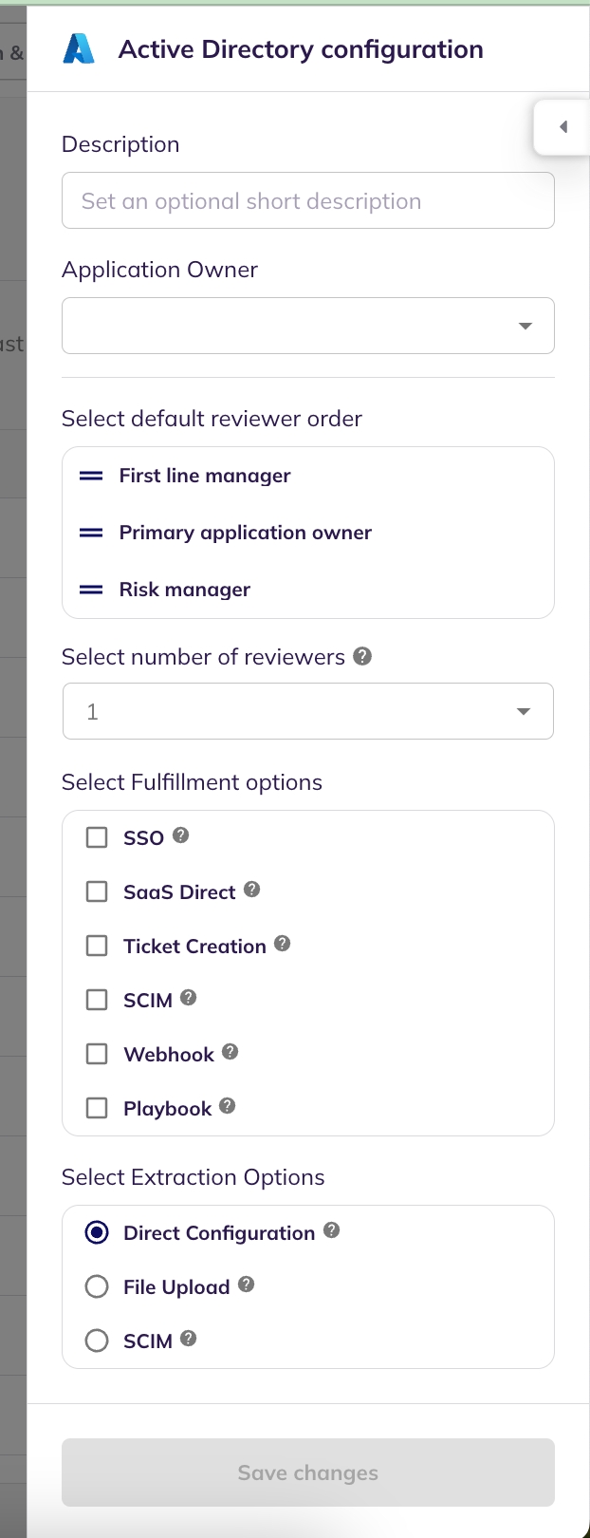Click the Save changes button
Image resolution: width=590 pixels, height=1538 pixels.
point(308,1472)
